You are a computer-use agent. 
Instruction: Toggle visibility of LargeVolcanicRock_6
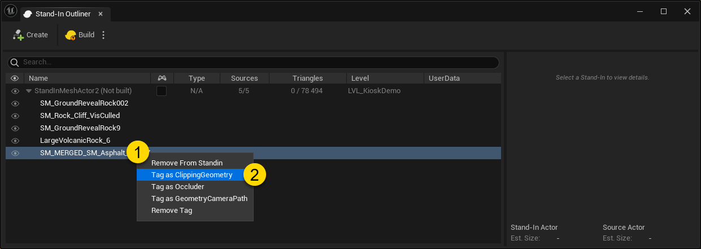coord(15,141)
